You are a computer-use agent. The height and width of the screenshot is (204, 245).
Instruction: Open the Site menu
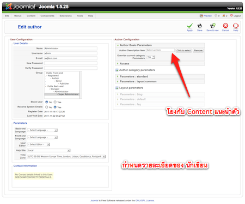(x=7, y=16)
